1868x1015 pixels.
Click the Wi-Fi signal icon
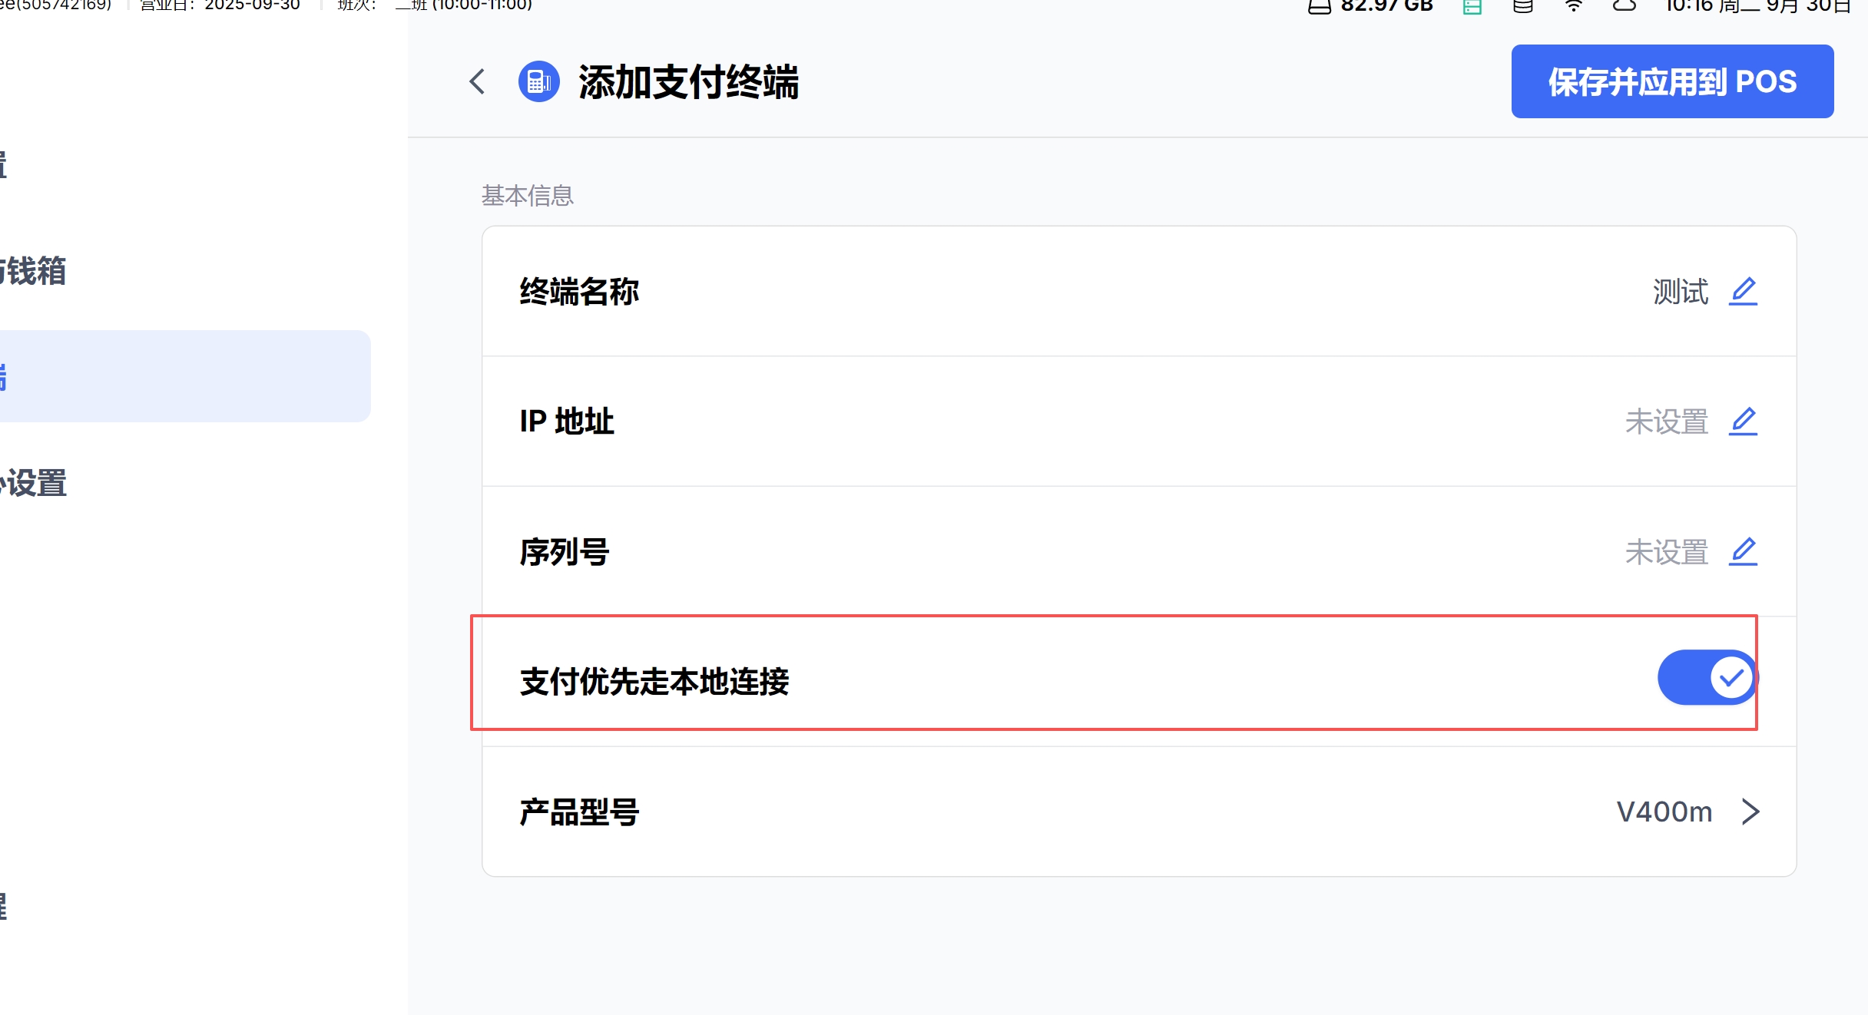(x=1573, y=7)
